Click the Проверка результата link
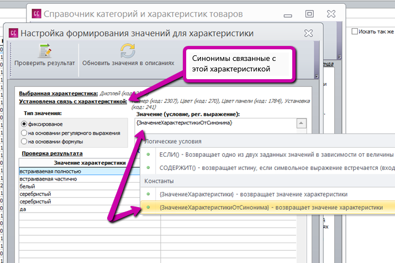The image size is (395, 263). coord(52,153)
